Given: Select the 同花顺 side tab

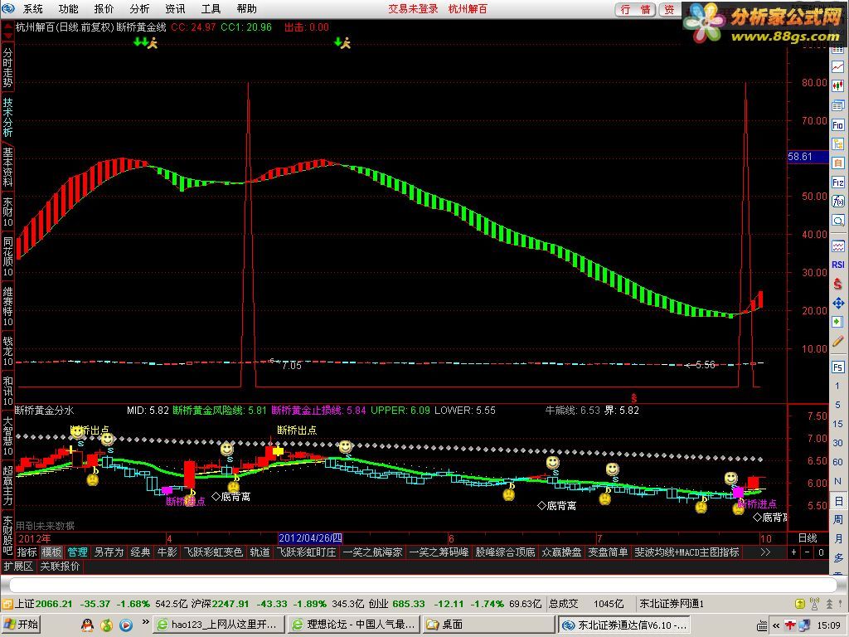Looking at the screenshot, I should pos(7,256).
